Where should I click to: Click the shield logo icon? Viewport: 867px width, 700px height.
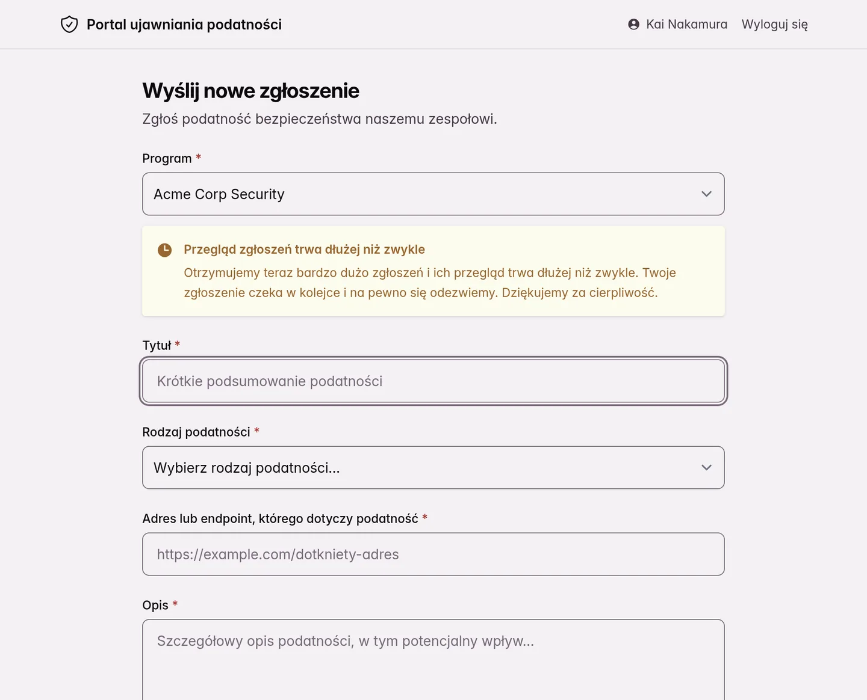click(69, 25)
